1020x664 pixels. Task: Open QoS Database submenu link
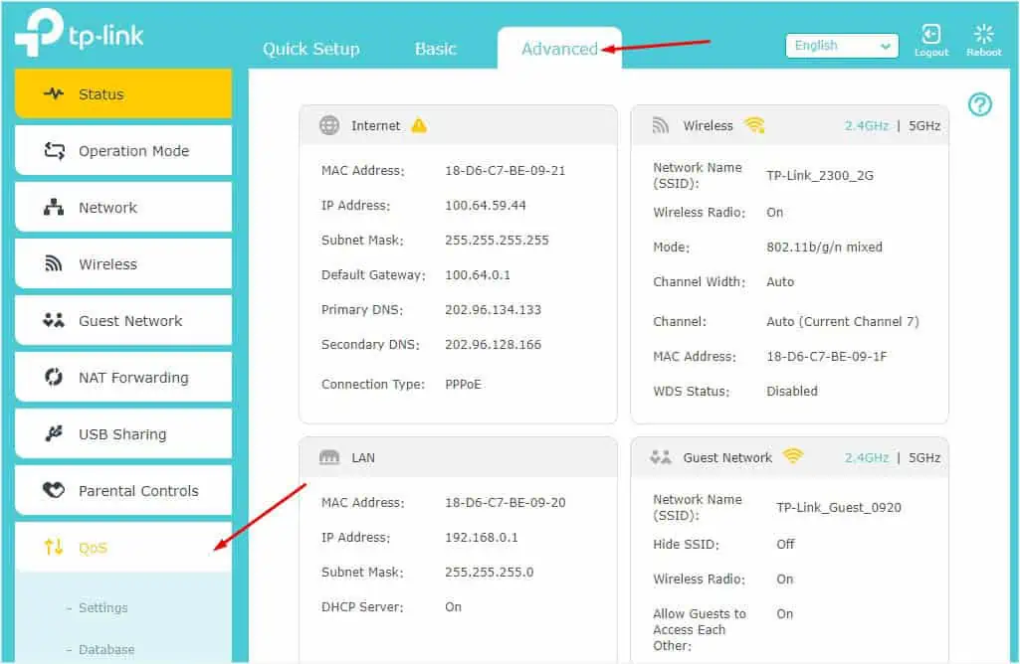(105, 649)
